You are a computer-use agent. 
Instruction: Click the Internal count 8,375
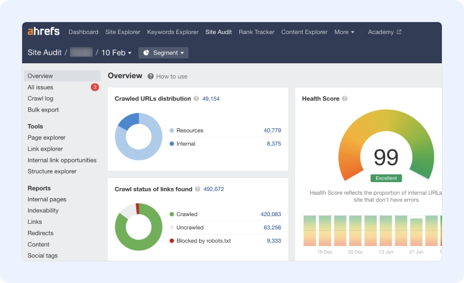click(274, 143)
